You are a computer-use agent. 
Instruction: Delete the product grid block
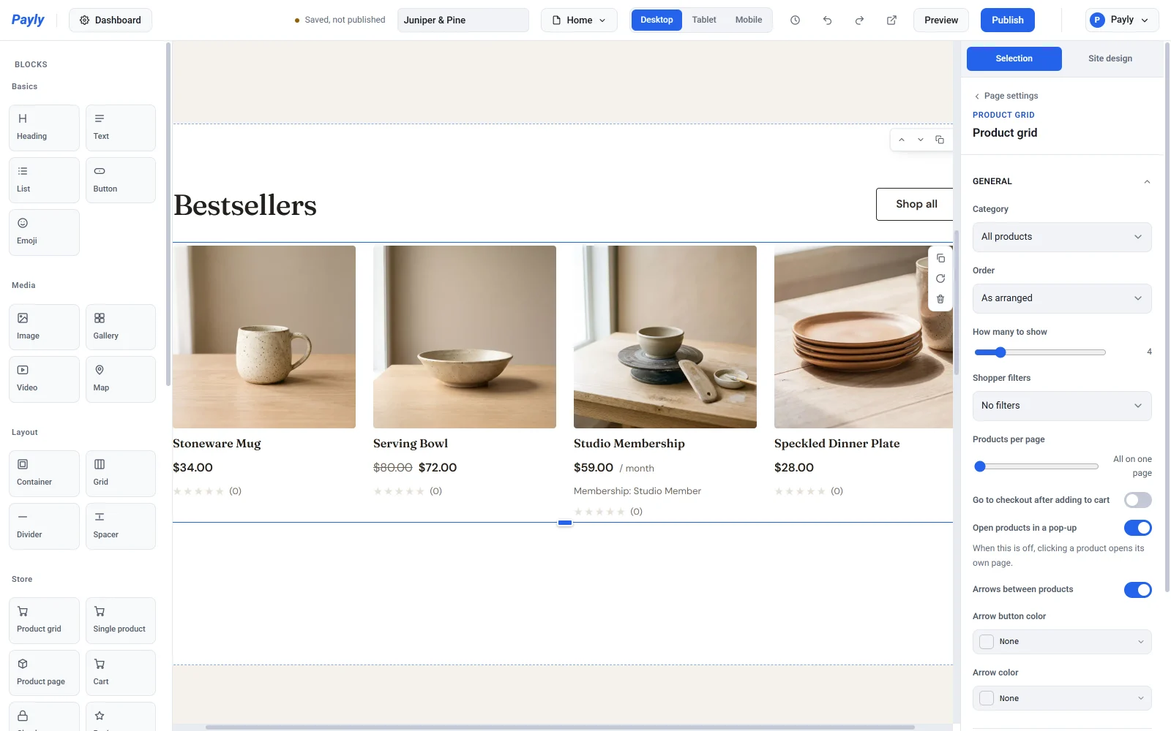click(940, 299)
